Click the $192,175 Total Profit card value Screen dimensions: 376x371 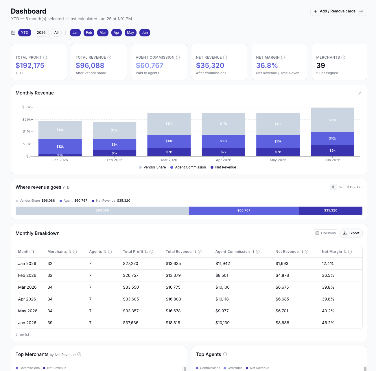click(30, 66)
